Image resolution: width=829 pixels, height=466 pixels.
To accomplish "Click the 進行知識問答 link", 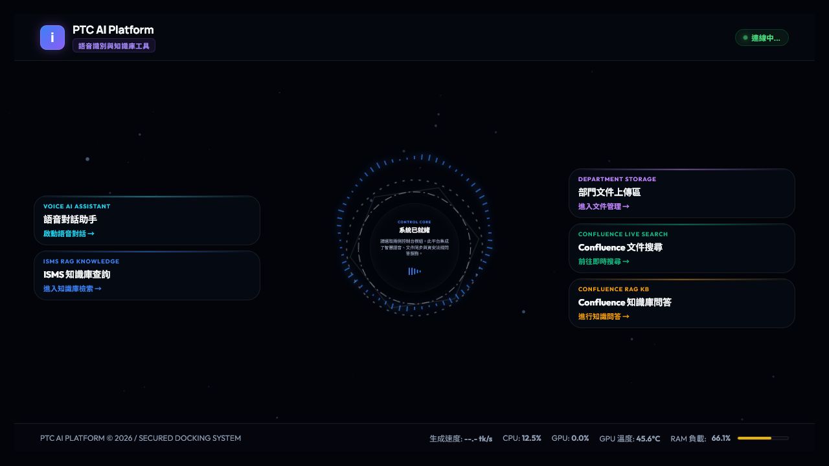I will [604, 316].
